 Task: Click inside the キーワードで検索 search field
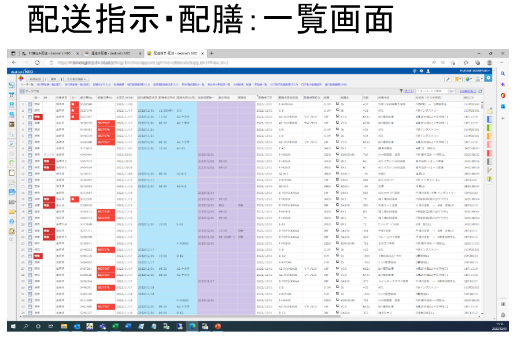431,90
